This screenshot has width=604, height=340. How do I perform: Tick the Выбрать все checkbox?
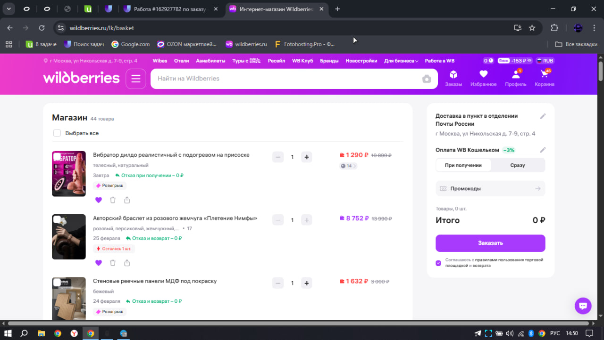(57, 133)
